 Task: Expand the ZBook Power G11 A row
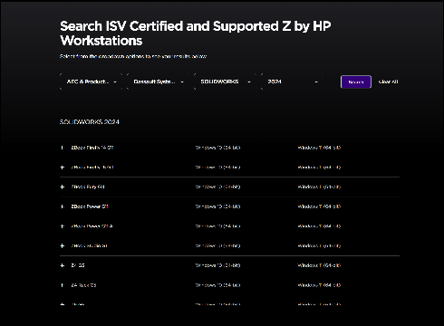(63, 226)
